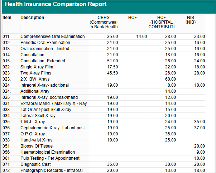
Task: Click the 35.00 NIB value for T M J X-ray
Action: [200, 122]
